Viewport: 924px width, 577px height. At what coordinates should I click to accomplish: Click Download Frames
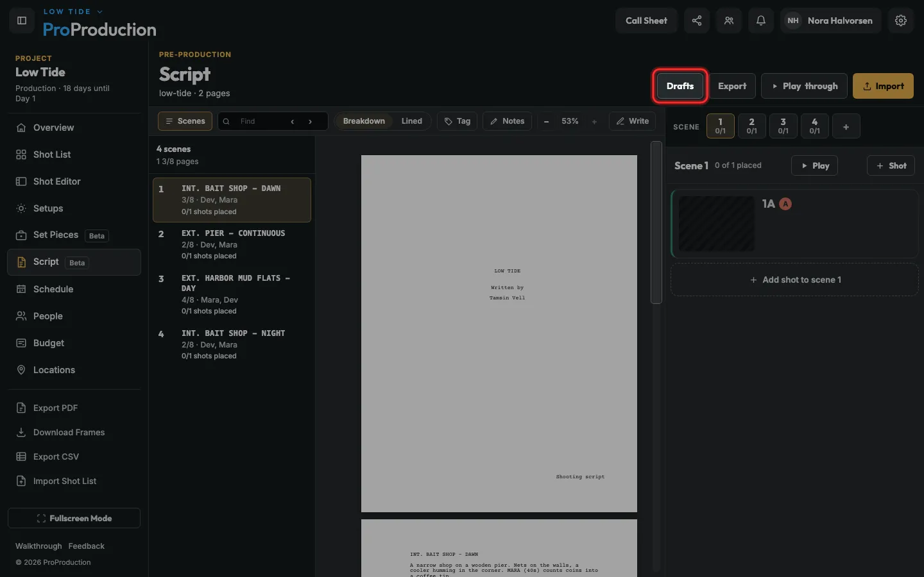[x=74, y=432]
